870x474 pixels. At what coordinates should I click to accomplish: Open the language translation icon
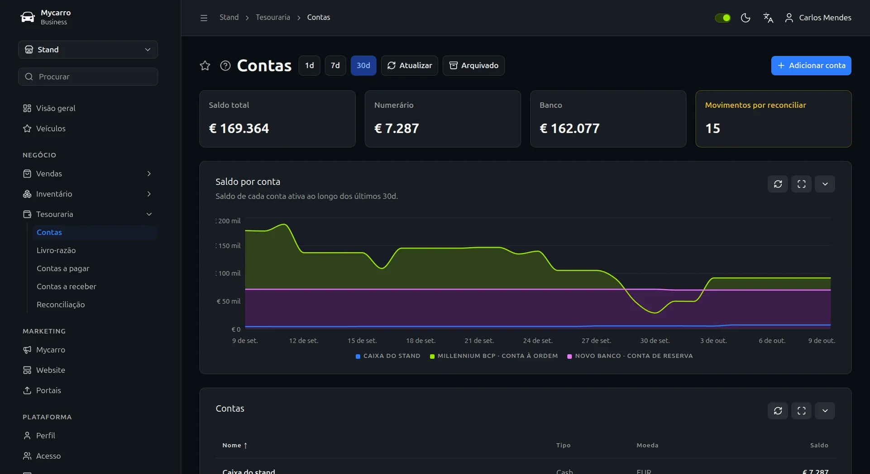[768, 18]
